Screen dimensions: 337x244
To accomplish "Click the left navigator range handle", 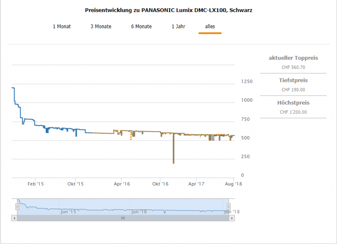I will pos(17,207).
